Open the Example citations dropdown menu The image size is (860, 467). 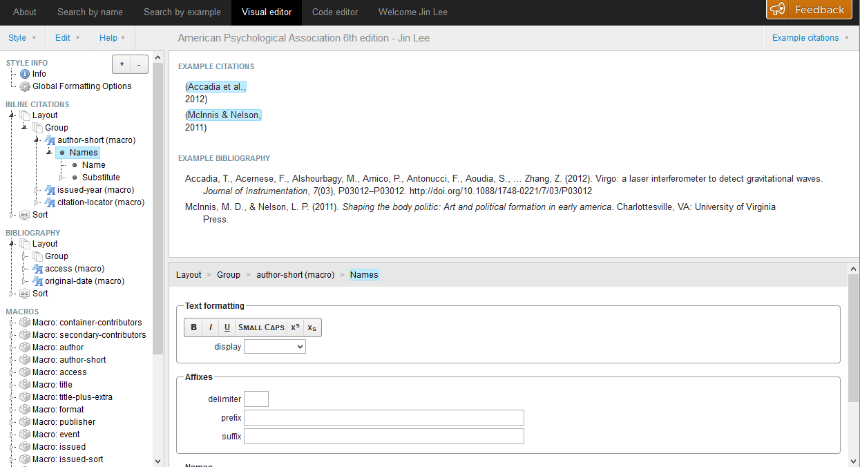click(x=811, y=38)
